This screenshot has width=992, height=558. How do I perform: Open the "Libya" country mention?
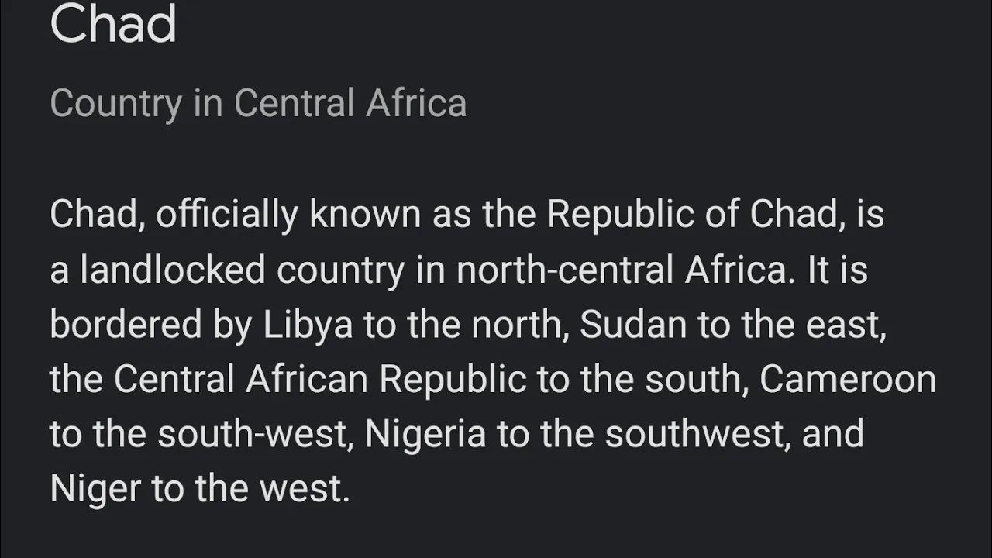(308, 325)
